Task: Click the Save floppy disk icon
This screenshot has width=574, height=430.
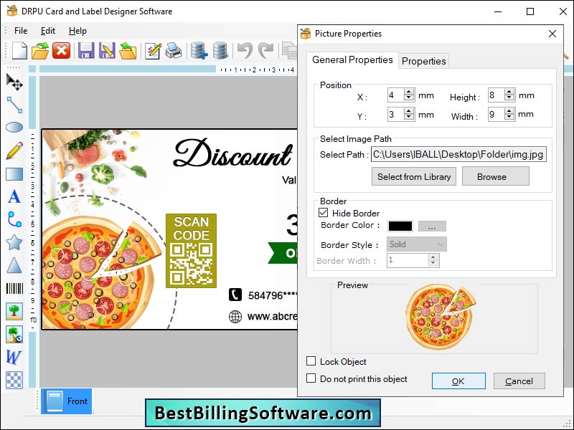Action: pos(86,50)
